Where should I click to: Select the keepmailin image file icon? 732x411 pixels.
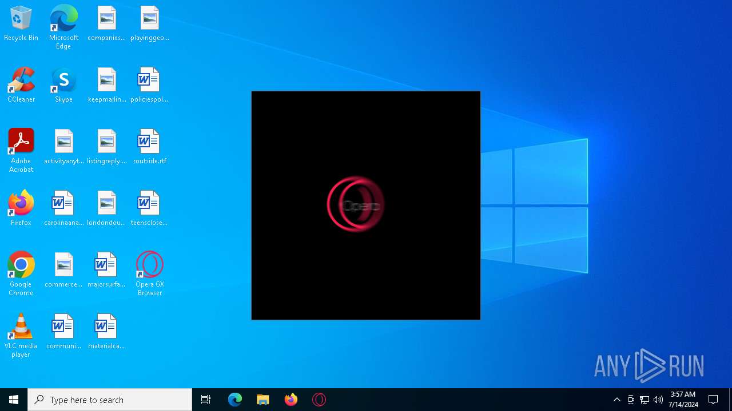click(106, 86)
